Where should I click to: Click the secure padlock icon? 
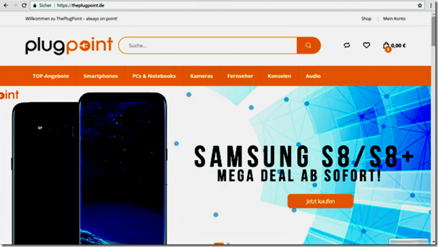[x=35, y=6]
